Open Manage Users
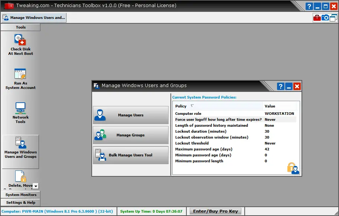Image resolution: width=339 pixels, height=216 pixels. coord(131,115)
